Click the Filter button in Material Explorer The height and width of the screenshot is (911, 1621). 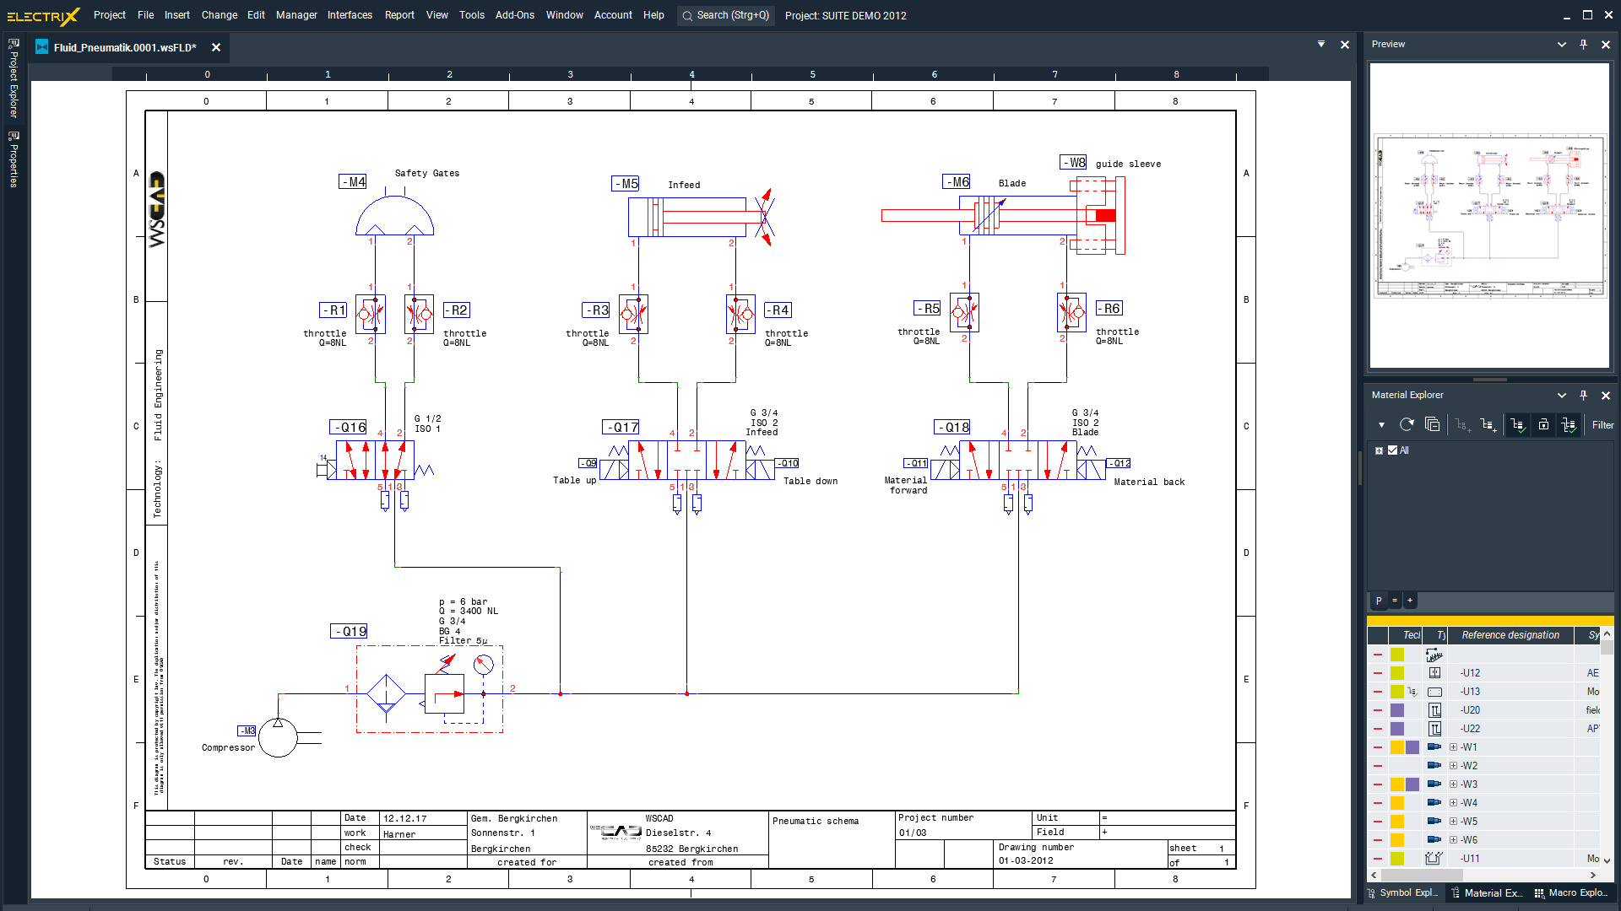tap(1602, 424)
